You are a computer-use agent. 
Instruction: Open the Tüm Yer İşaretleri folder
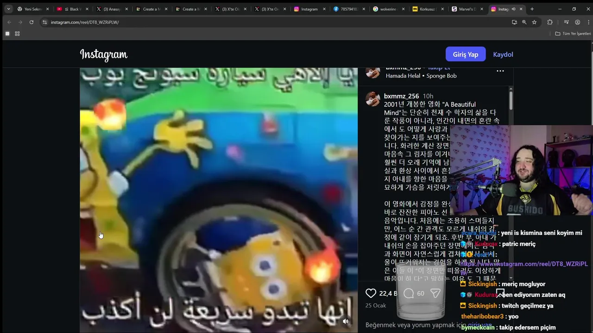pos(573,33)
